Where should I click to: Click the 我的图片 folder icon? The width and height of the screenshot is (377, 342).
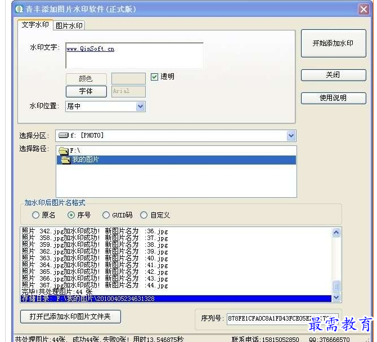click(x=66, y=160)
